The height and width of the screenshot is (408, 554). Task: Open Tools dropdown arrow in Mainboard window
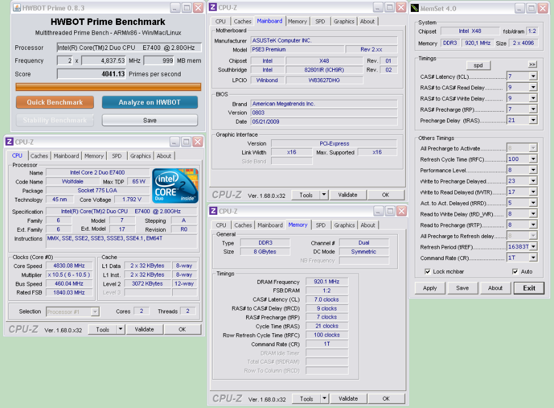324,194
